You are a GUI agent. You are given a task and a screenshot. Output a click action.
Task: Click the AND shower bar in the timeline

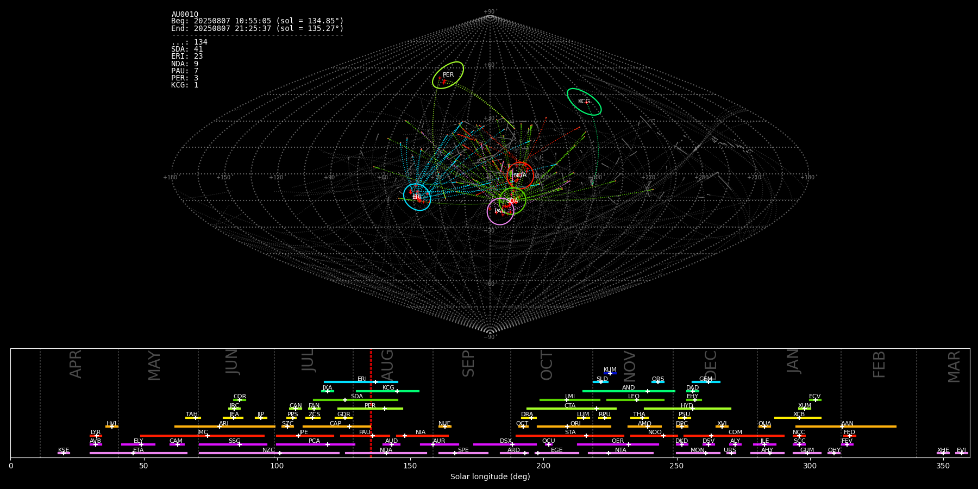(x=629, y=391)
